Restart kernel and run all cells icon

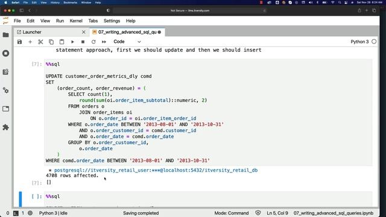point(104,42)
